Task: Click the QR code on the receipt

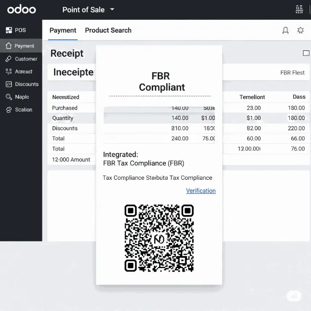Action: click(159, 238)
